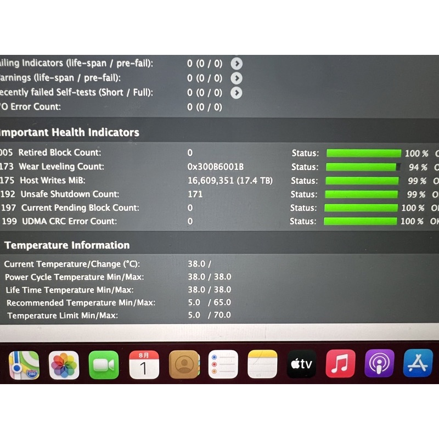Screen dimensions: 439x439
Task: Launch Contacts from the dock
Action: click(x=184, y=365)
